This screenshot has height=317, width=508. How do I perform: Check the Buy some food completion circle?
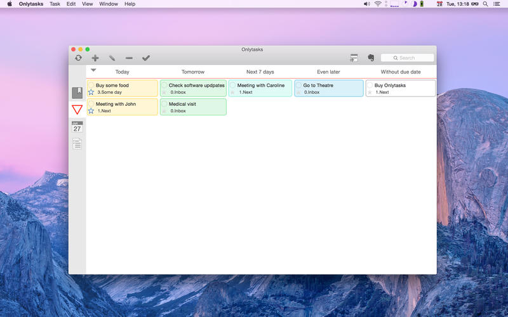click(x=91, y=85)
